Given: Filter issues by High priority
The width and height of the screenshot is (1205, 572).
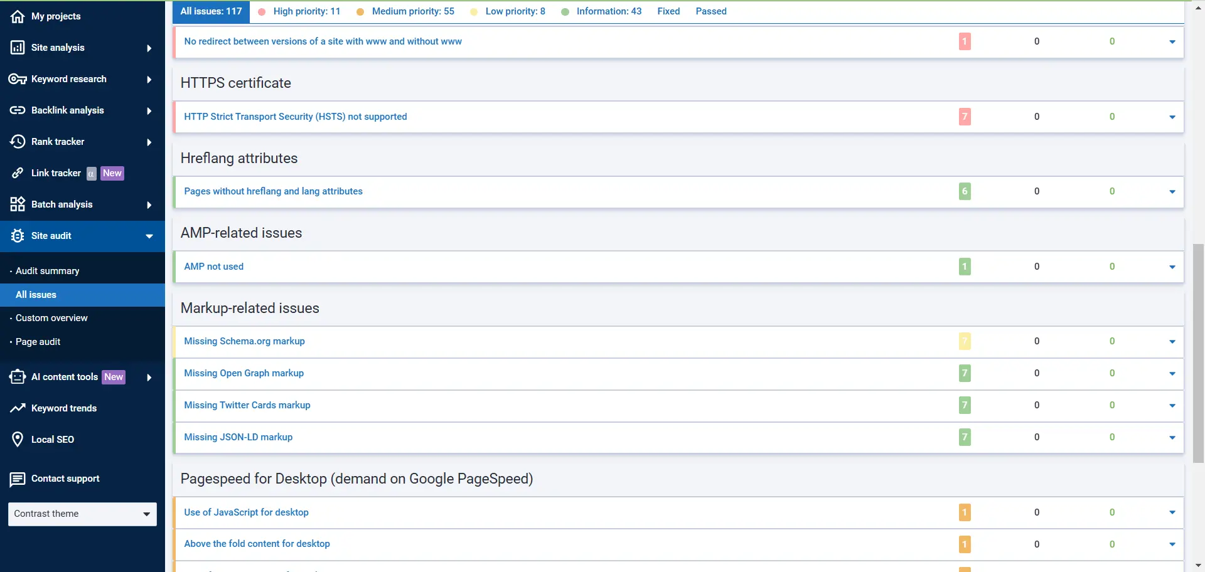Looking at the screenshot, I should pyautogui.click(x=306, y=11).
